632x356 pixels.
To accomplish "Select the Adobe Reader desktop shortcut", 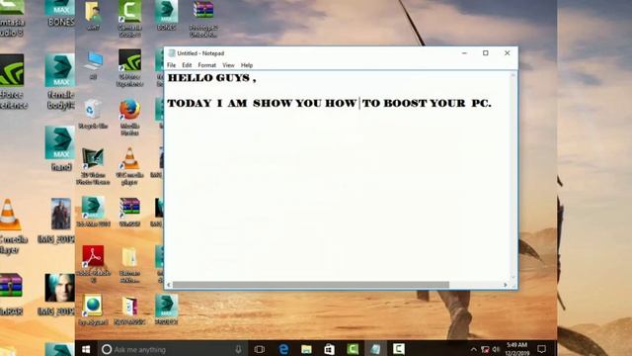I will coord(93,264).
